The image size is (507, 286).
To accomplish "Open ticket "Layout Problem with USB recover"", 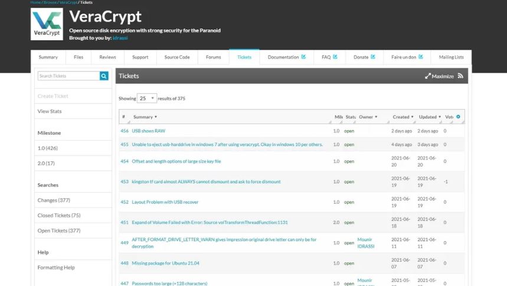I will [165, 202].
